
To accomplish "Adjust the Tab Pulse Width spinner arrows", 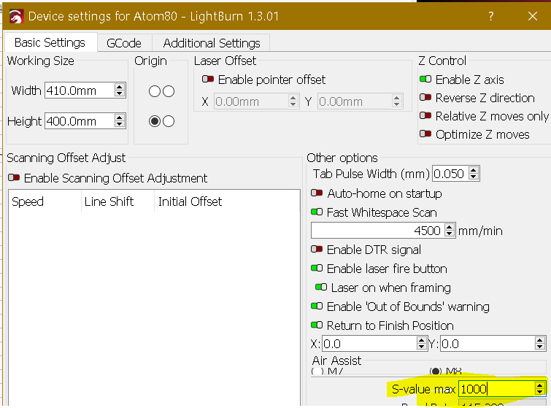I will click(x=474, y=174).
